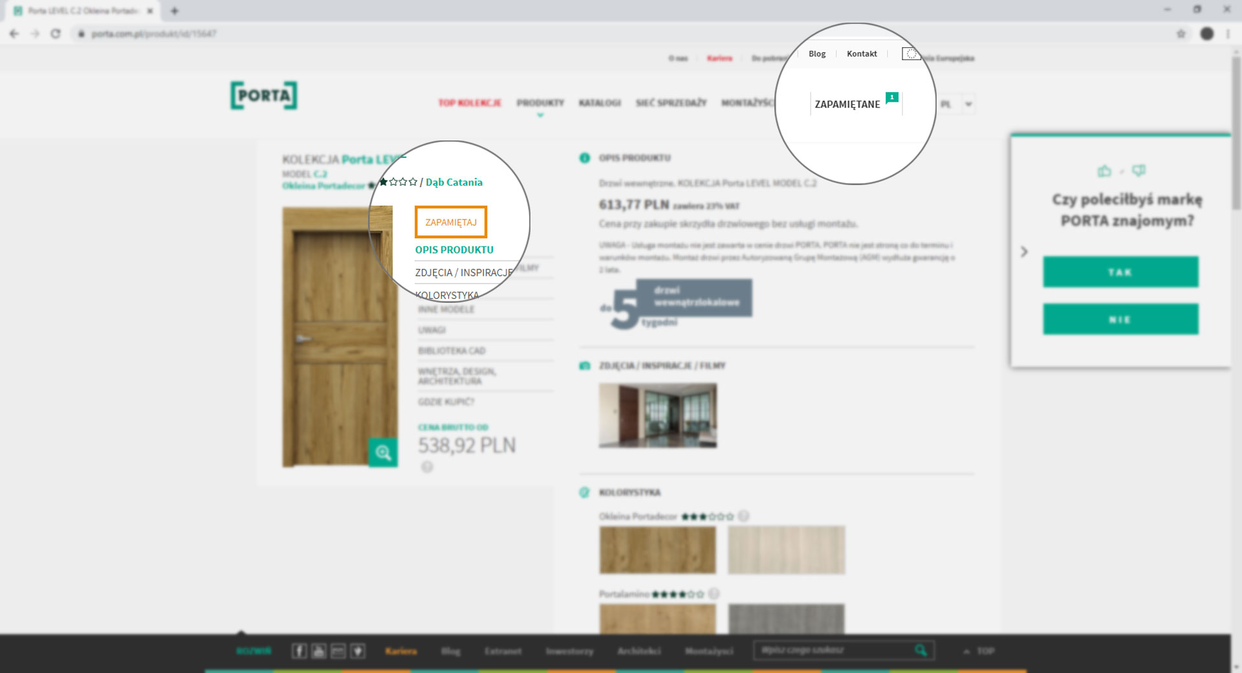Open the interior inspiration photo thumbnail

pos(658,415)
